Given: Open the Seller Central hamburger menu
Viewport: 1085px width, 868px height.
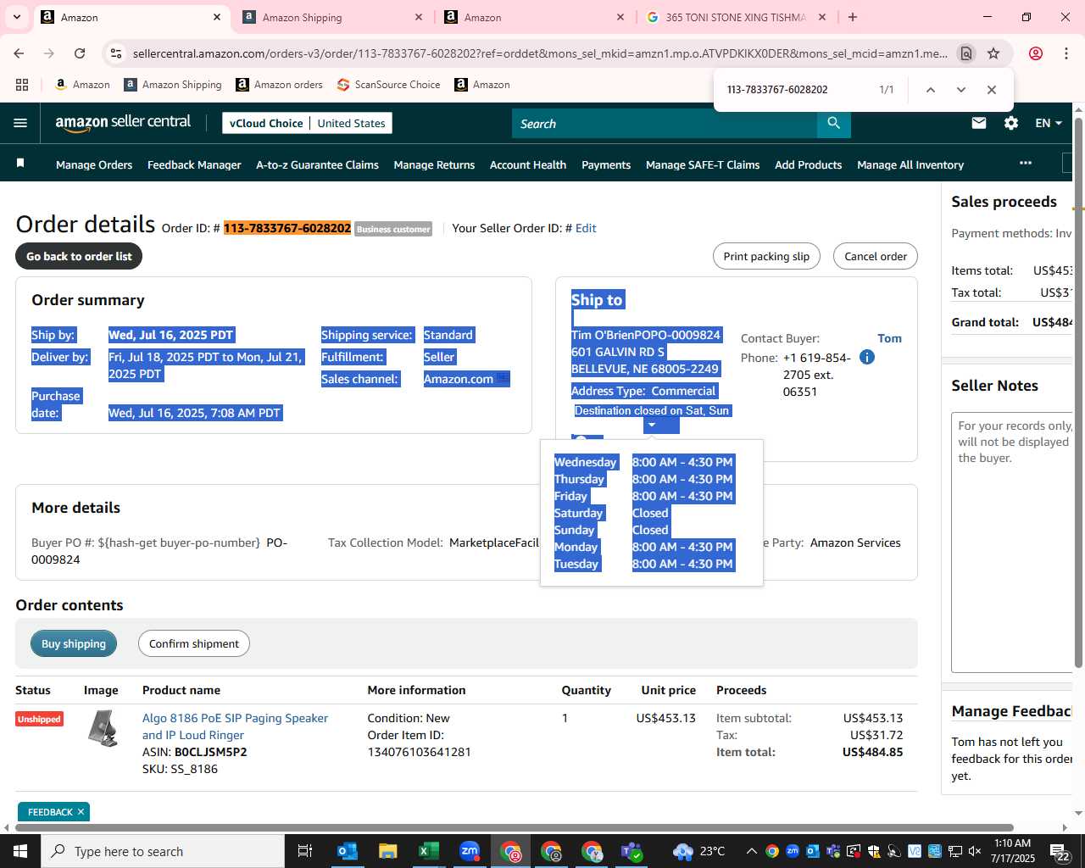Looking at the screenshot, I should [x=20, y=123].
